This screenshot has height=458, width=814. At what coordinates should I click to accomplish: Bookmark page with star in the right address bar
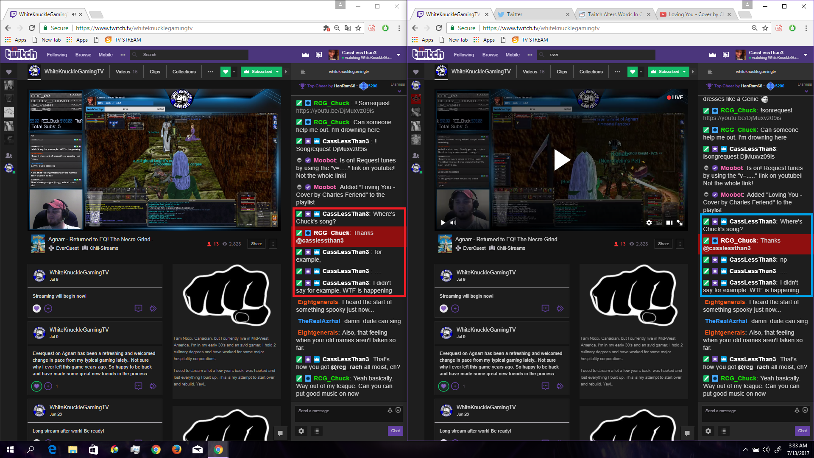click(765, 28)
